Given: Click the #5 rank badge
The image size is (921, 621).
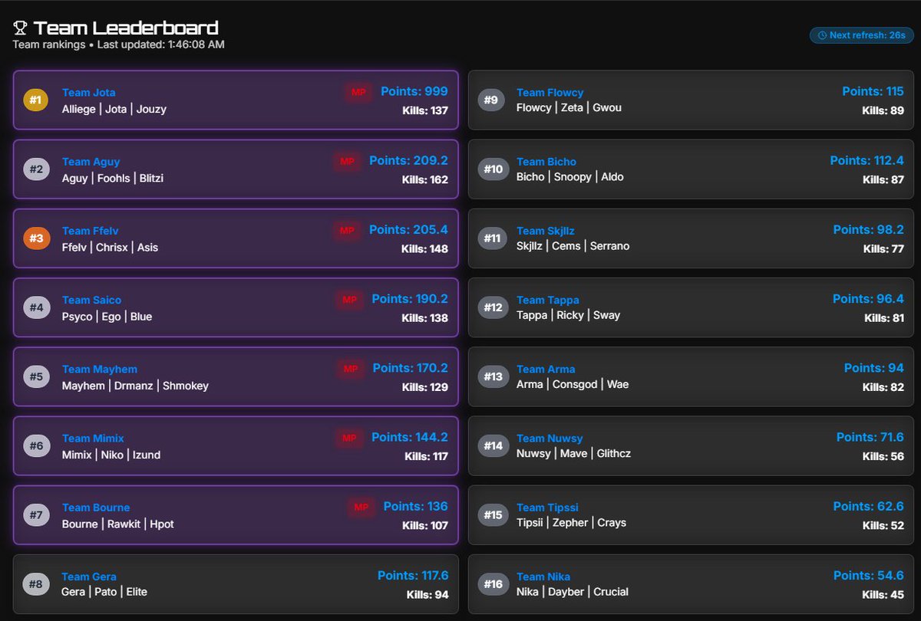Looking at the screenshot, I should [36, 376].
